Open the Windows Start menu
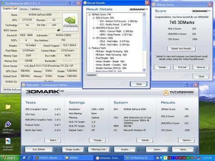215x161 pixels. [x=10, y=158]
